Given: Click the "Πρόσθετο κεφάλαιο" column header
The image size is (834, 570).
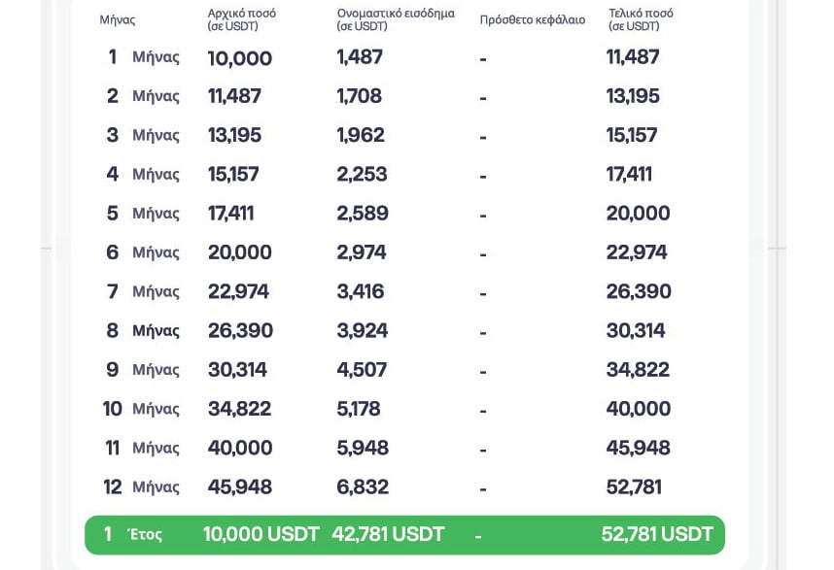Looking at the screenshot, I should coord(533,19).
